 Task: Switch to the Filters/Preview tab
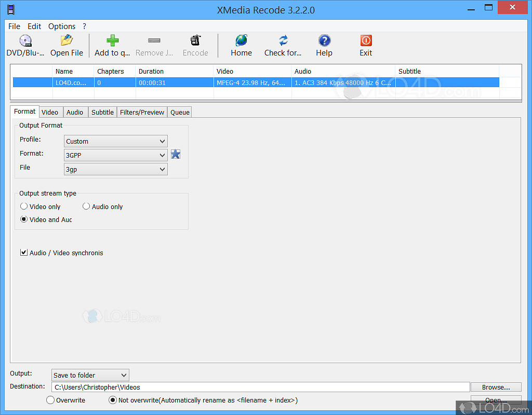pyautogui.click(x=141, y=112)
